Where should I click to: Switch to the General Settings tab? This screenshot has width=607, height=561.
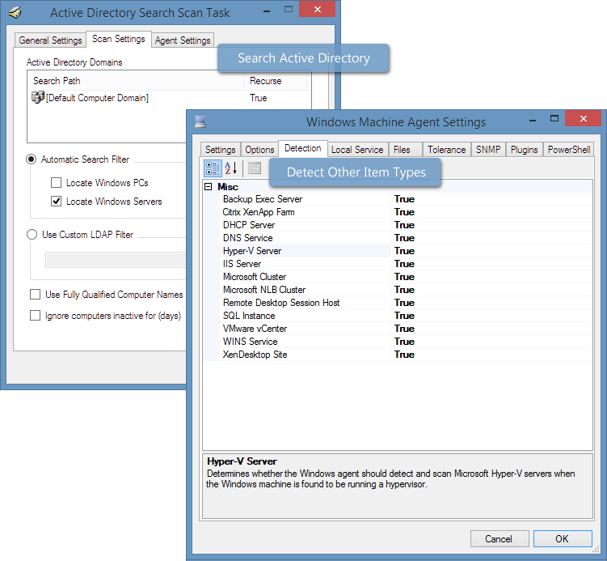pos(50,40)
